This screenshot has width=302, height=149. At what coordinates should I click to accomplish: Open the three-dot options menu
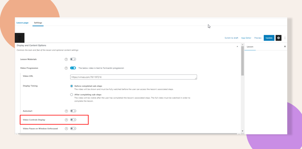coord(285,38)
